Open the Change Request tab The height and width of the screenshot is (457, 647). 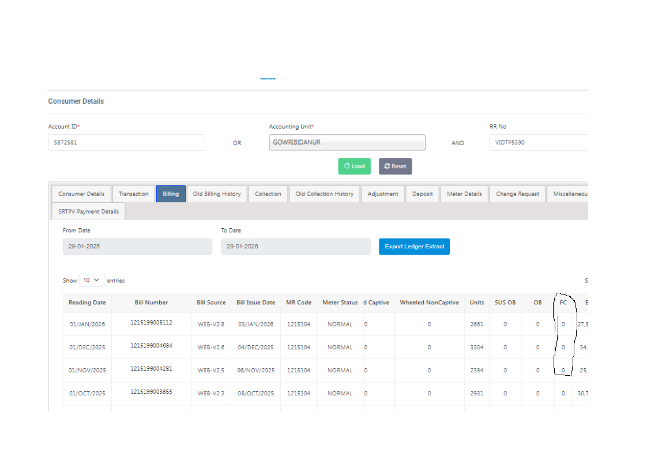517,194
